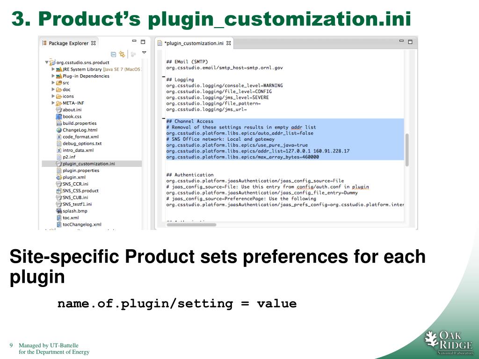
Task: Select SNS_CCR.ini in the tree
Action: click(75, 184)
